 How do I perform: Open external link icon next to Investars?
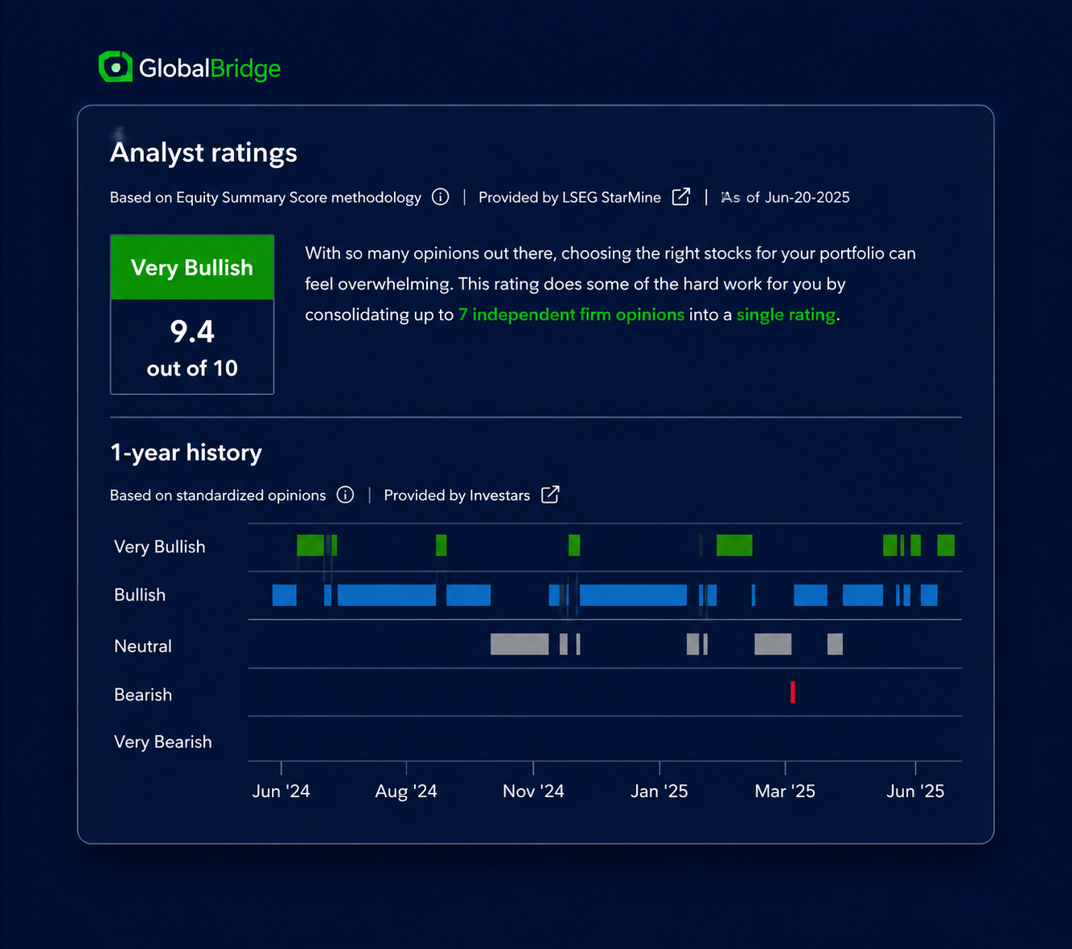click(x=550, y=495)
